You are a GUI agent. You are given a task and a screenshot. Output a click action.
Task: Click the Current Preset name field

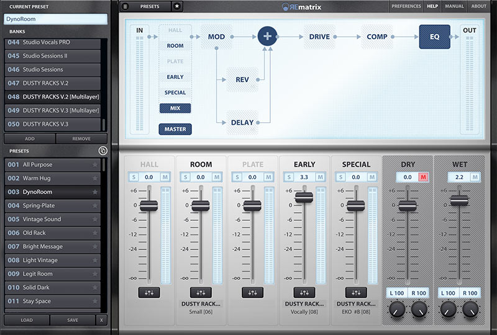click(x=55, y=19)
